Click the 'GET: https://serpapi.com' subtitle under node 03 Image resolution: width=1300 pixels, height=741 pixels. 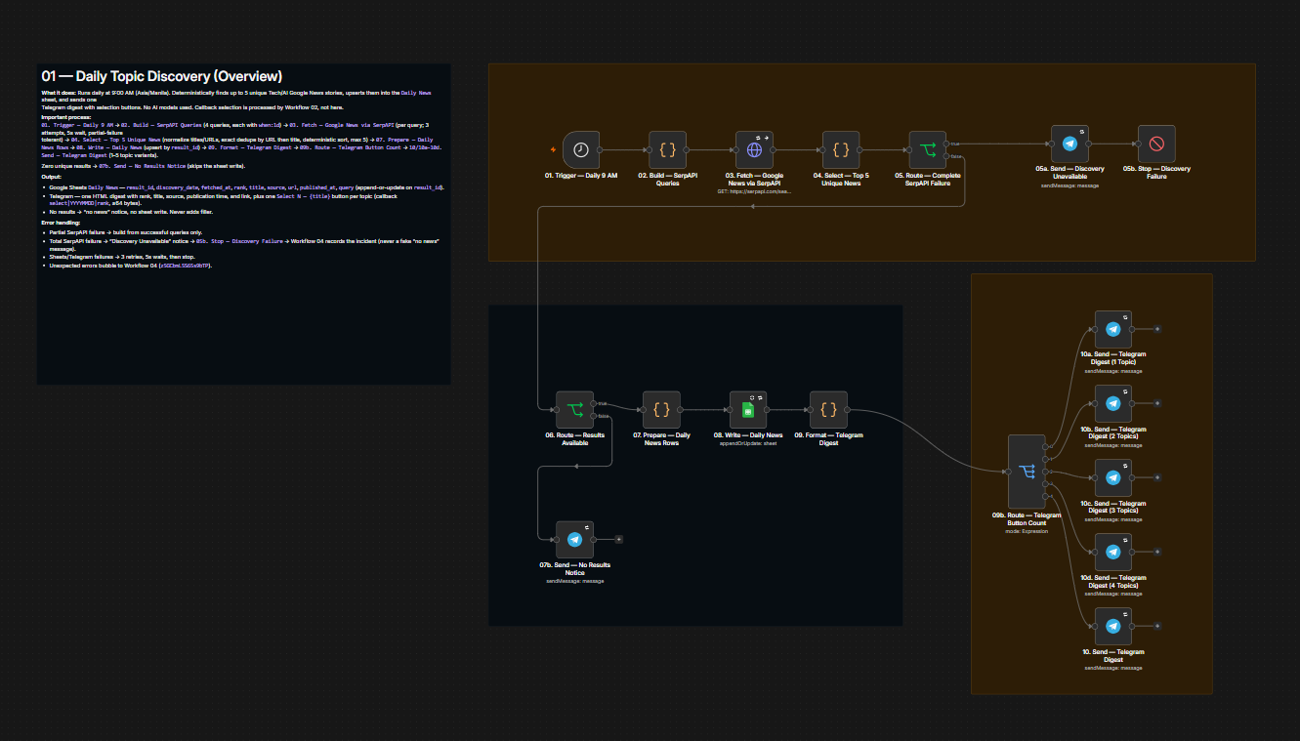coord(754,192)
